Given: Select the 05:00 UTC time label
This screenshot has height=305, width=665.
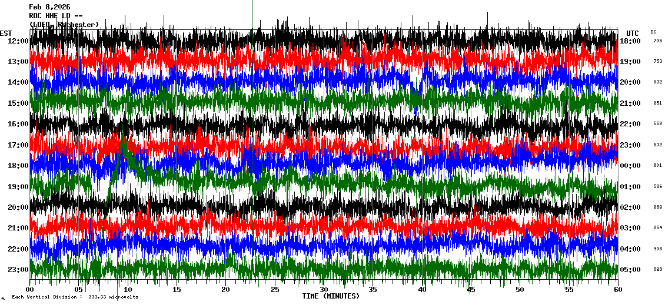Looking at the screenshot, I should click(630, 270).
